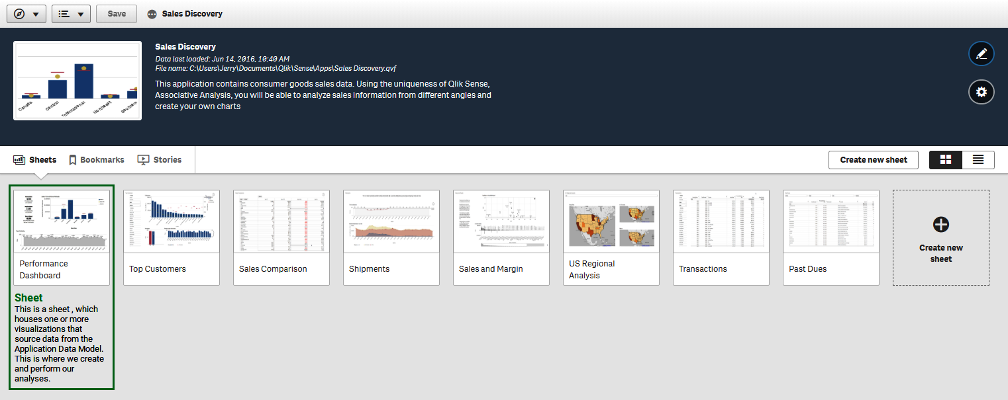Image resolution: width=1008 pixels, height=400 pixels.
Task: Click the dashed Create new sheet tile
Action: tap(941, 238)
